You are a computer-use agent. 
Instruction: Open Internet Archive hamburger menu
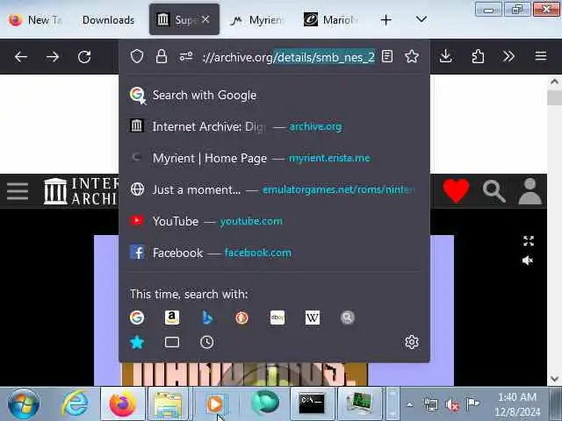[18, 191]
